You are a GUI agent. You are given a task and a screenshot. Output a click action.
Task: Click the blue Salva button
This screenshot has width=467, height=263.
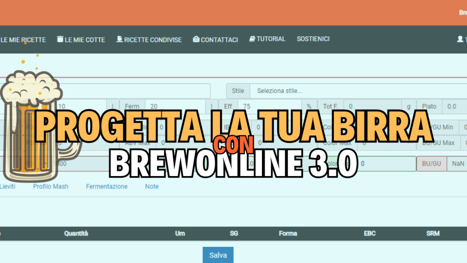pos(218,255)
